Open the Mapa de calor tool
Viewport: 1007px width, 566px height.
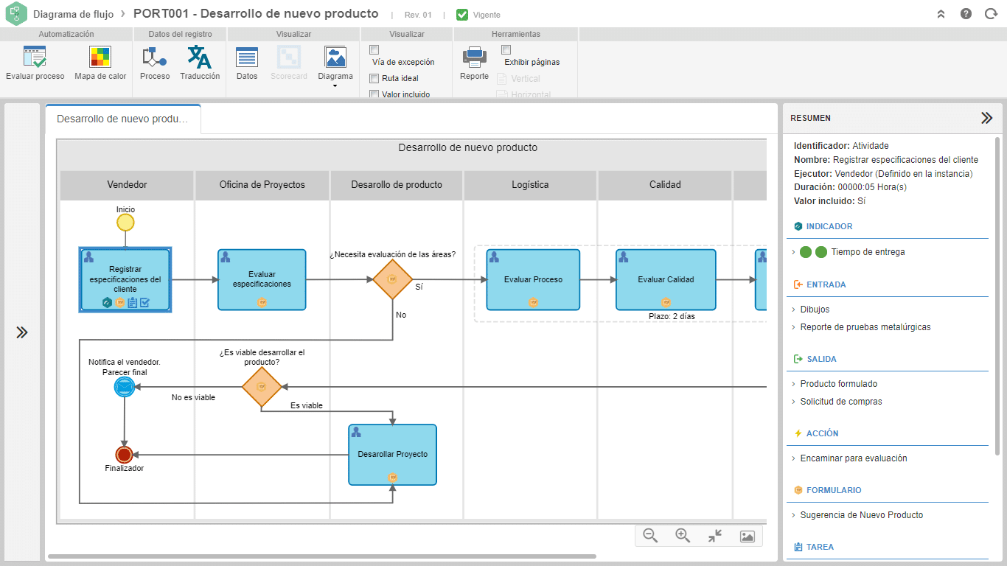coord(100,63)
